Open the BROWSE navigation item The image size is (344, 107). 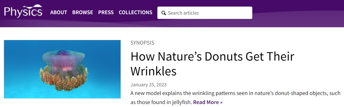pyautogui.click(x=83, y=12)
